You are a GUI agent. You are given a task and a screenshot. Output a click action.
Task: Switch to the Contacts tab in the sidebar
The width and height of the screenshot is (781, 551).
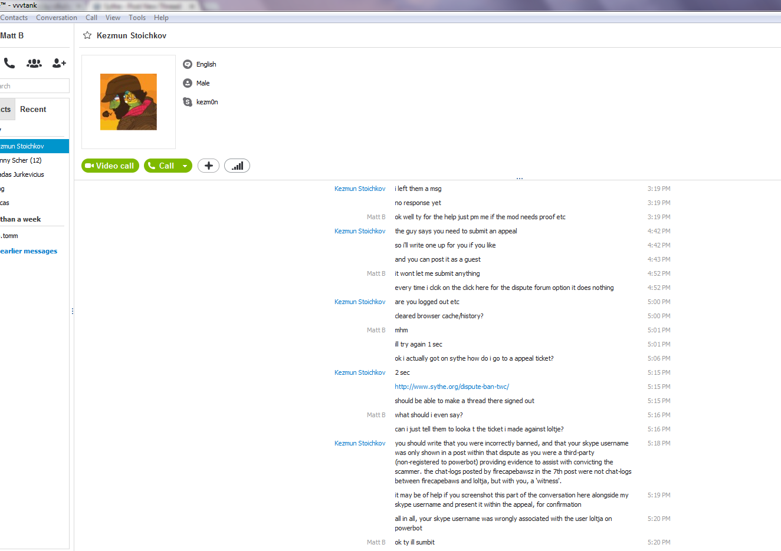click(6, 109)
